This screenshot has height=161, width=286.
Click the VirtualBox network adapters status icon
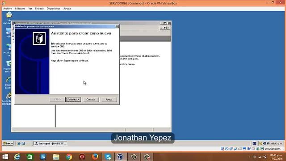231,149
